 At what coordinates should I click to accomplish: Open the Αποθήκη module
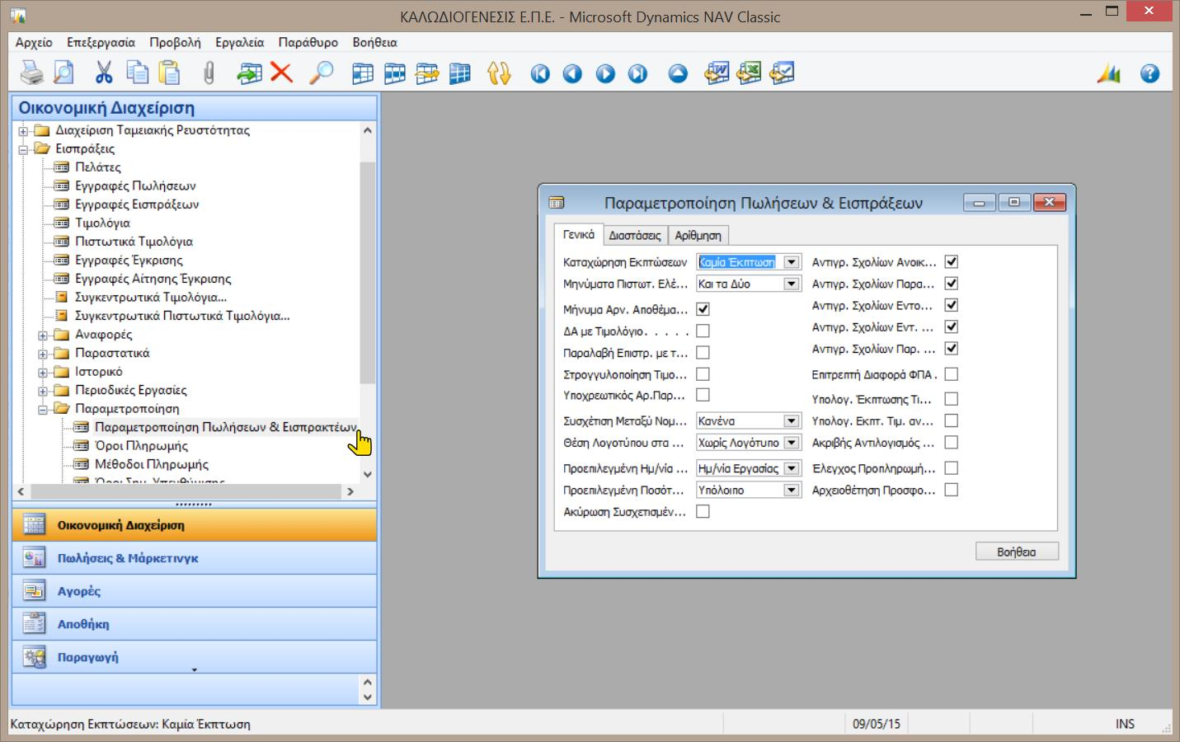pos(194,624)
